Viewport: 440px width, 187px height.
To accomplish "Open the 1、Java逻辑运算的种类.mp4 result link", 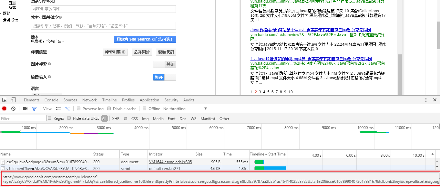I will point(311,59).
